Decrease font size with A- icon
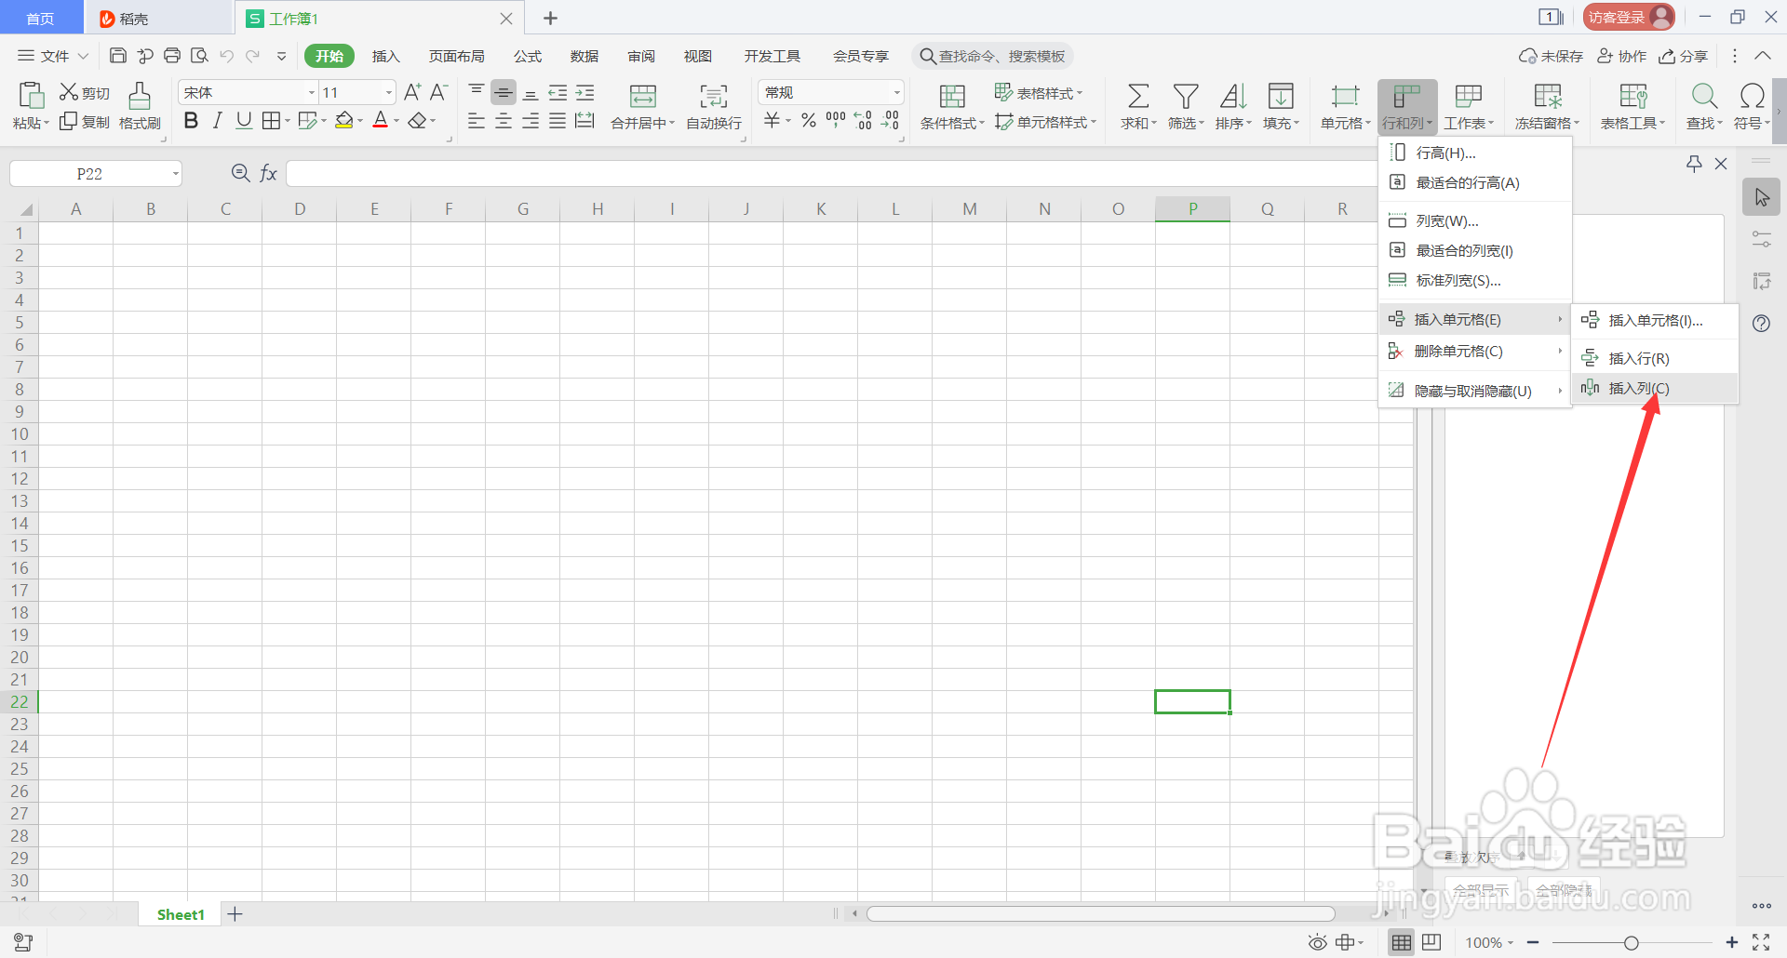This screenshot has width=1787, height=958. click(439, 92)
